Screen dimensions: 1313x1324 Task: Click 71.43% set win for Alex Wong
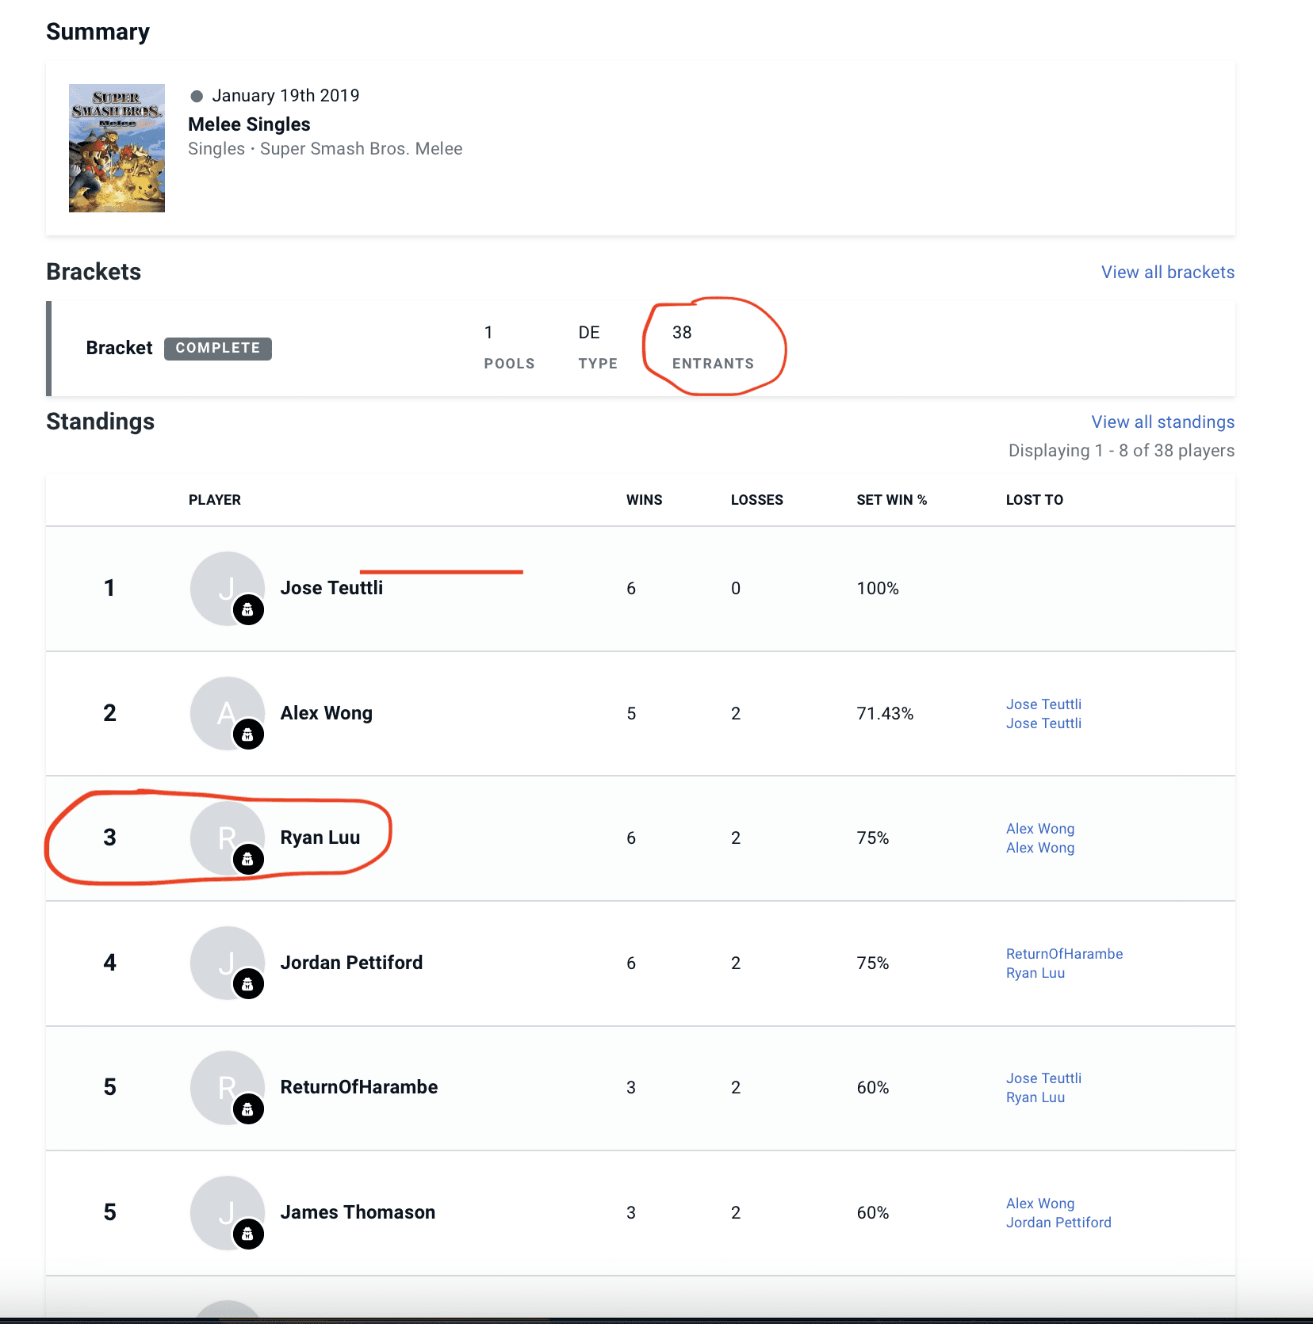pyautogui.click(x=885, y=714)
